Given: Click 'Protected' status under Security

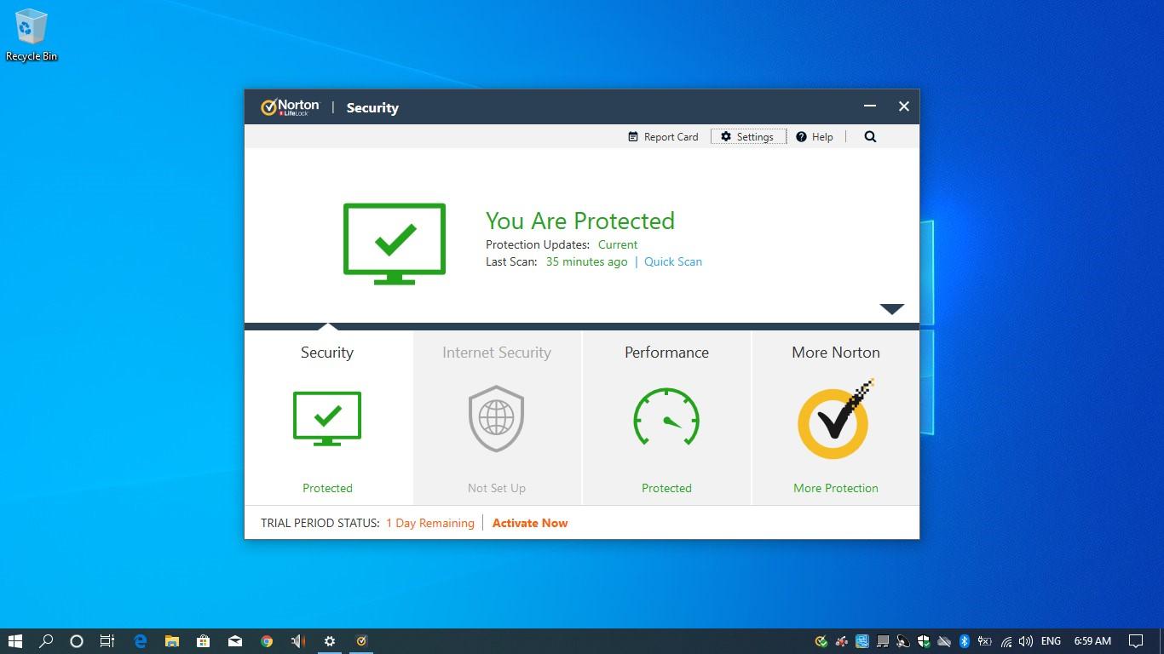Looking at the screenshot, I should click(x=327, y=488).
